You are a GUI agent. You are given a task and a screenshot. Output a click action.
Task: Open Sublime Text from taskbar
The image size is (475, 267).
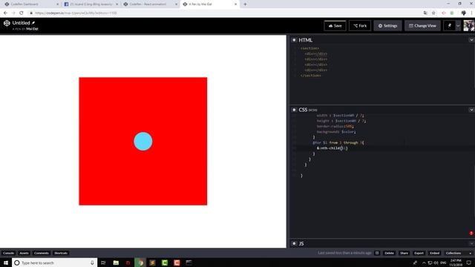click(x=152, y=263)
